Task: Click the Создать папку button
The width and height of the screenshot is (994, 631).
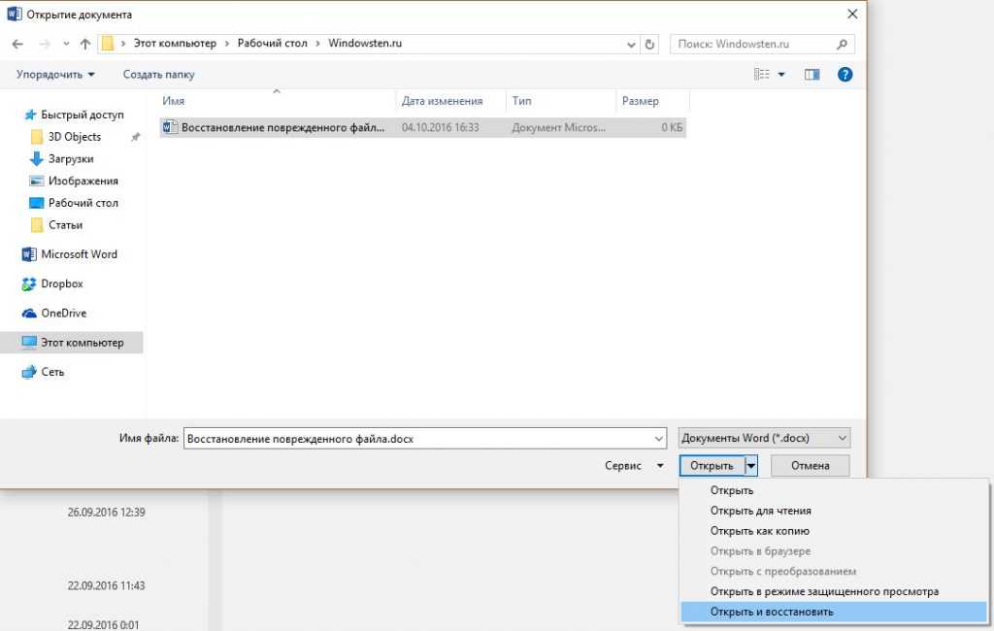Action: (x=158, y=74)
